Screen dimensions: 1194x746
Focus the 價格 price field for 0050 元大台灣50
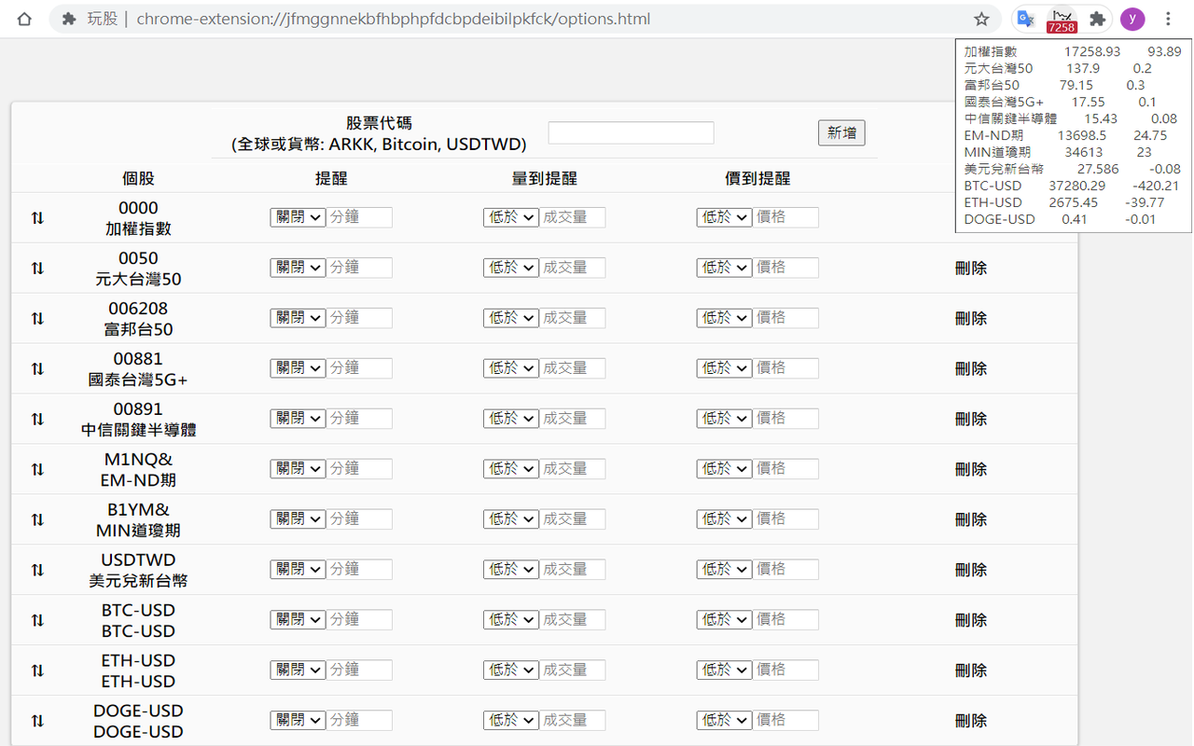pos(785,268)
